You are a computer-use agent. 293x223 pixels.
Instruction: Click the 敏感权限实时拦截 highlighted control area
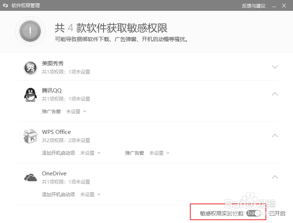[x=228, y=213]
